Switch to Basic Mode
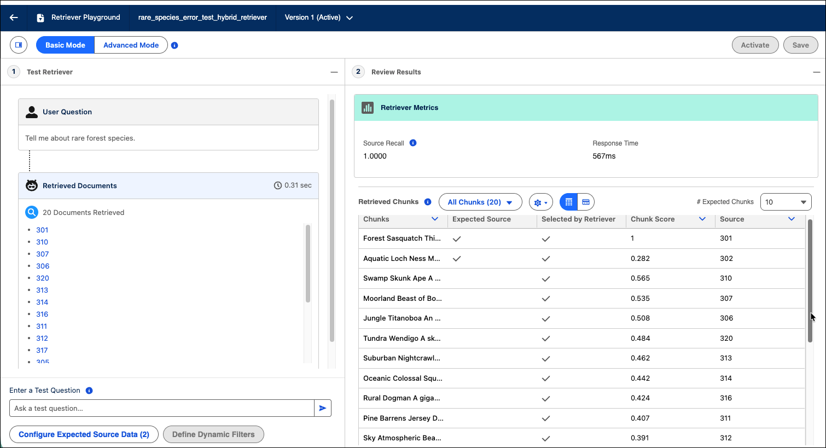The image size is (826, 448). tap(65, 45)
